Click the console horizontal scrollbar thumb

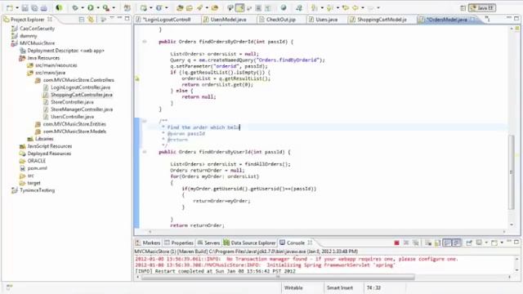(278, 277)
